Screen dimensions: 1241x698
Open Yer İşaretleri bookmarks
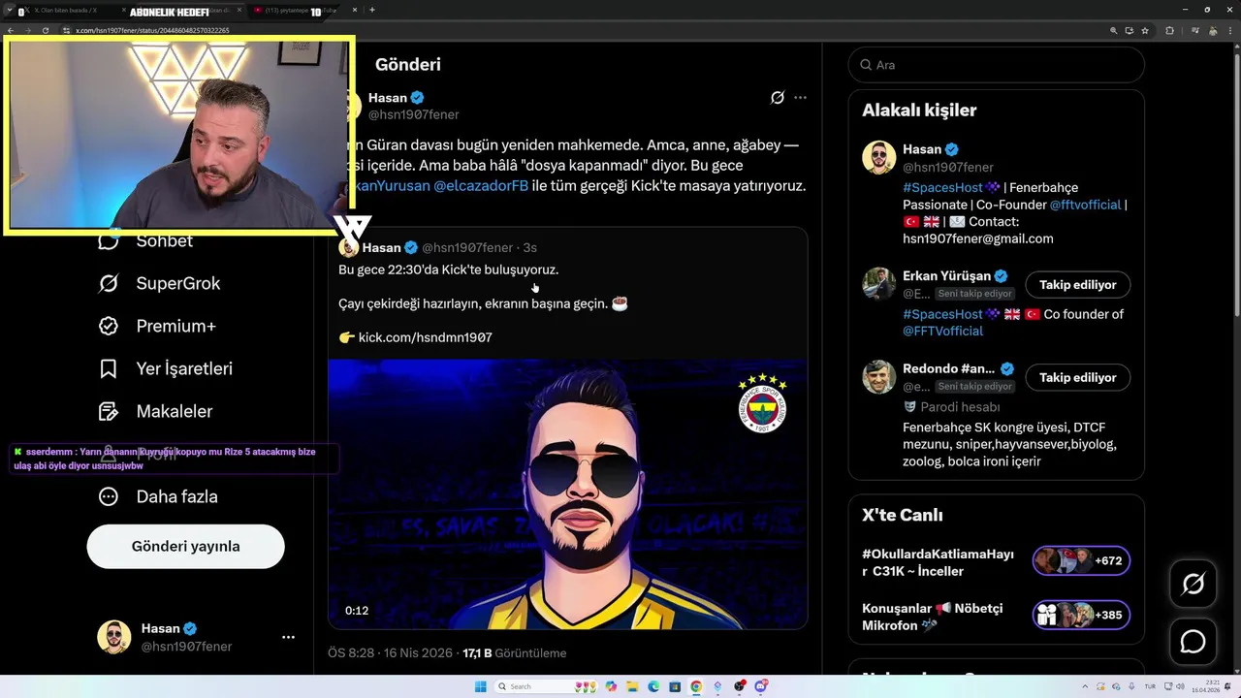point(166,368)
